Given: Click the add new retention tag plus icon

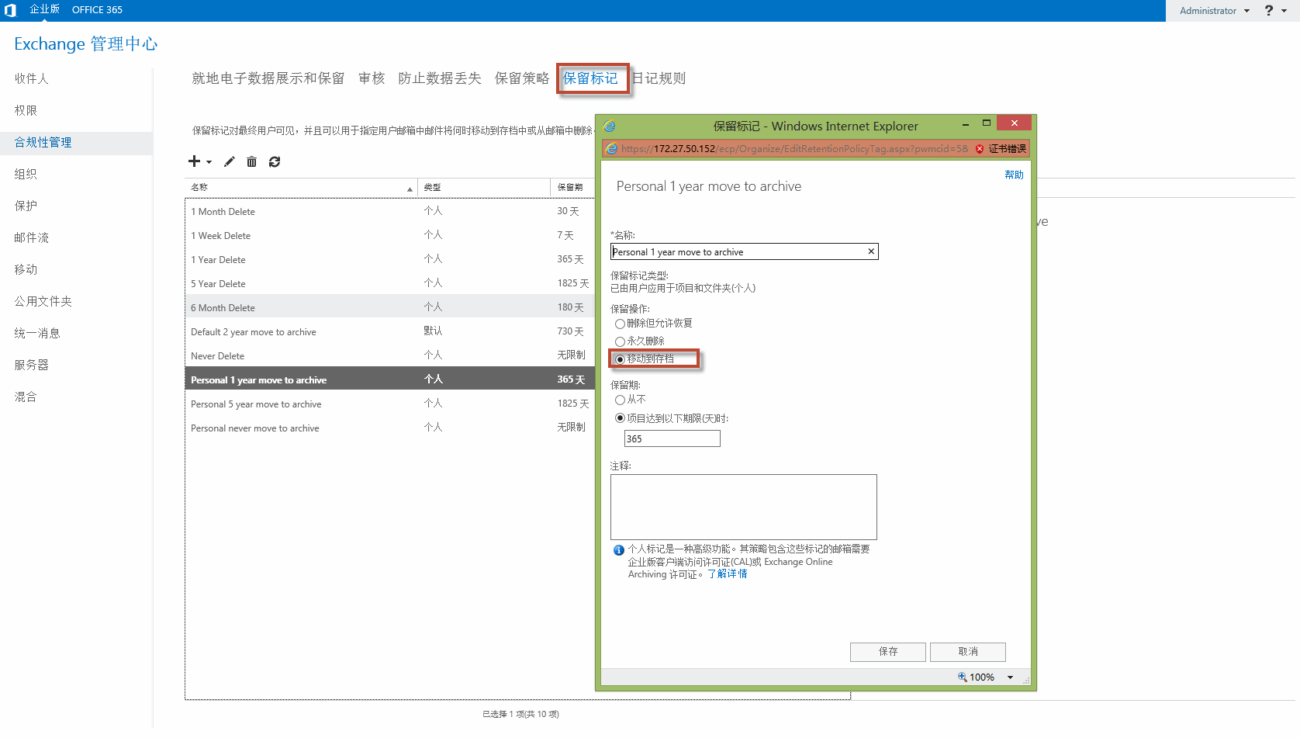Looking at the screenshot, I should pos(194,161).
